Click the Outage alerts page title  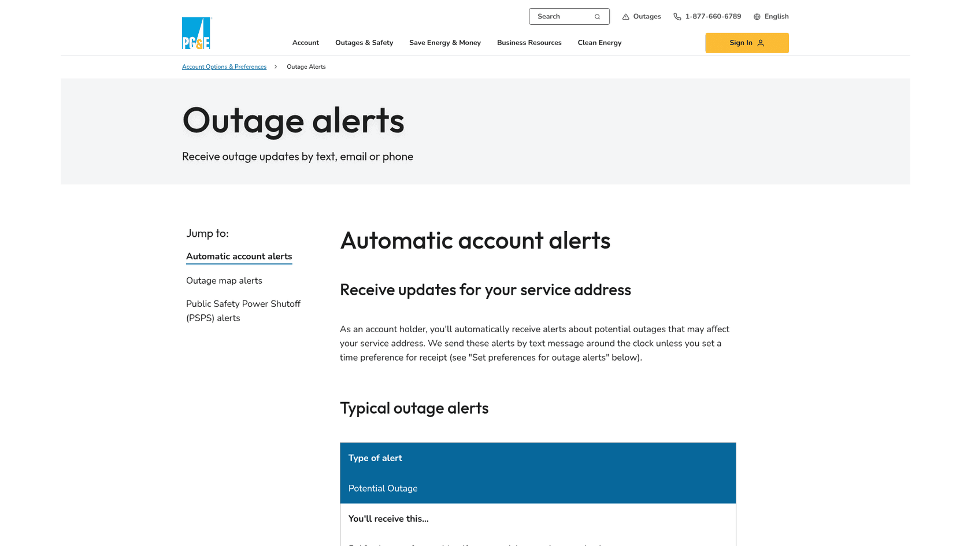click(x=293, y=120)
